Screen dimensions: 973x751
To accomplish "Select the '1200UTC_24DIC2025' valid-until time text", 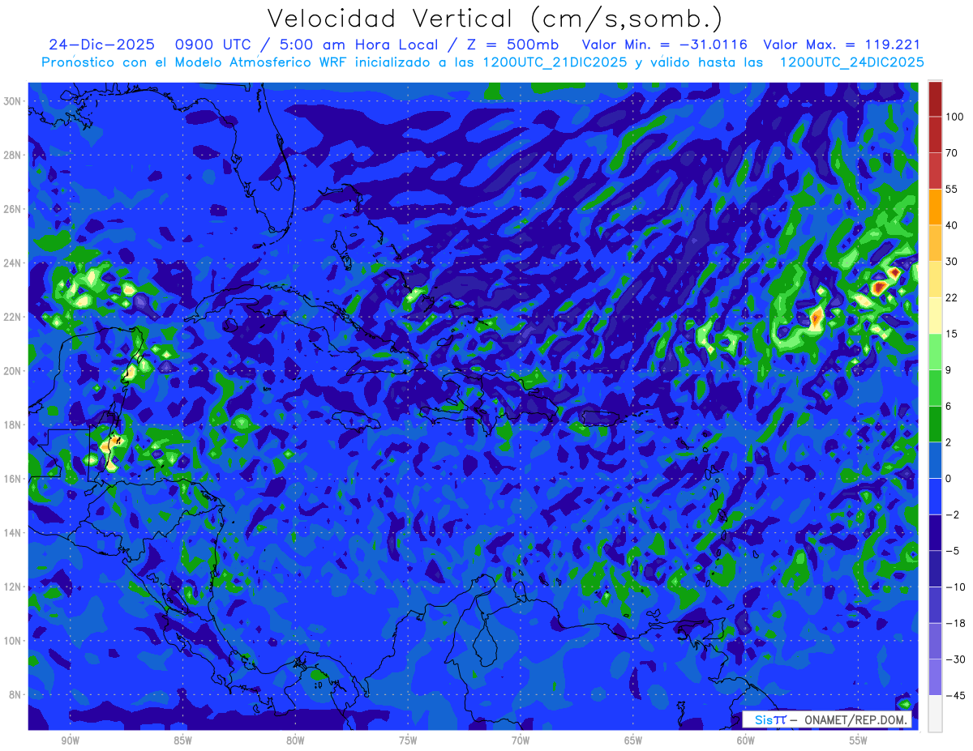I will (852, 62).
